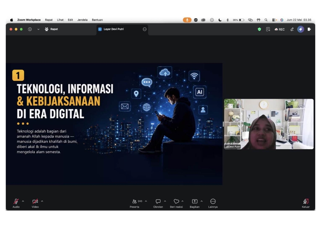Turn on the Video camera

[x=35, y=203]
